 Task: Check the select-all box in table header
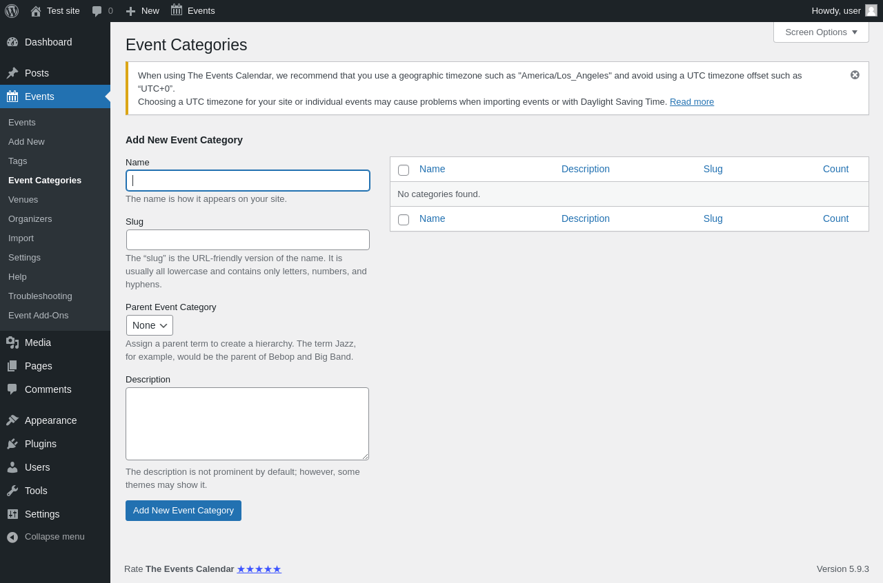coord(404,170)
